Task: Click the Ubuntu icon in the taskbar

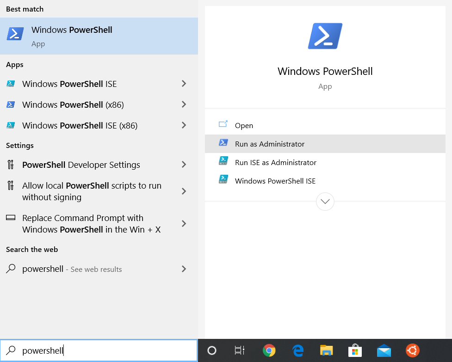Action: click(412, 350)
